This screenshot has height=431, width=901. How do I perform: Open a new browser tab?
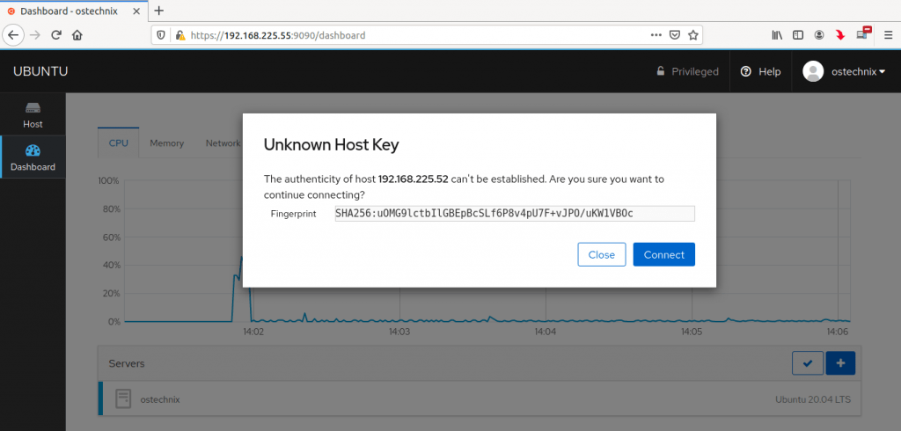[158, 11]
